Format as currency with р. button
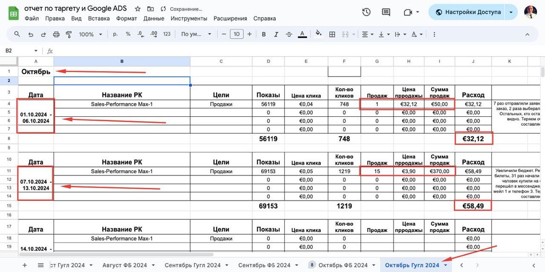 pos(115,34)
